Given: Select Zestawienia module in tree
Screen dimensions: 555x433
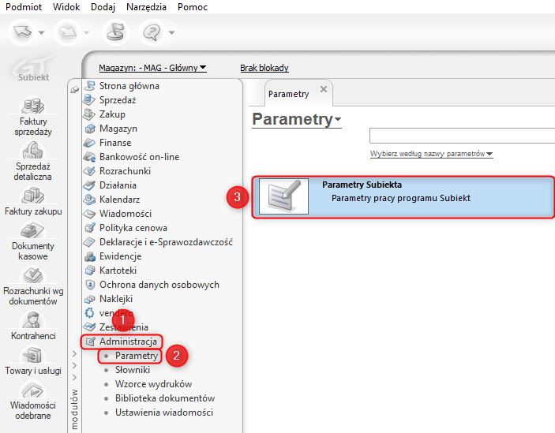Looking at the screenshot, I should (x=123, y=327).
